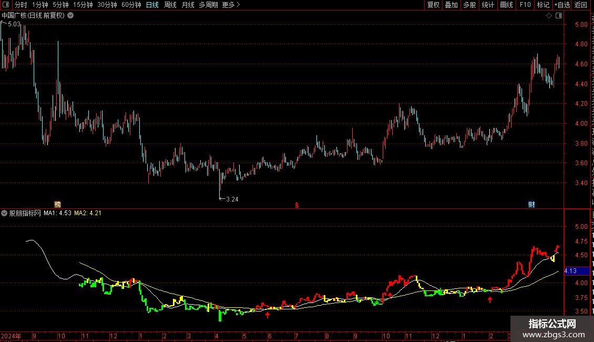594x342 pixels.
Task: Click the 标记 mark button
Action: point(543,5)
